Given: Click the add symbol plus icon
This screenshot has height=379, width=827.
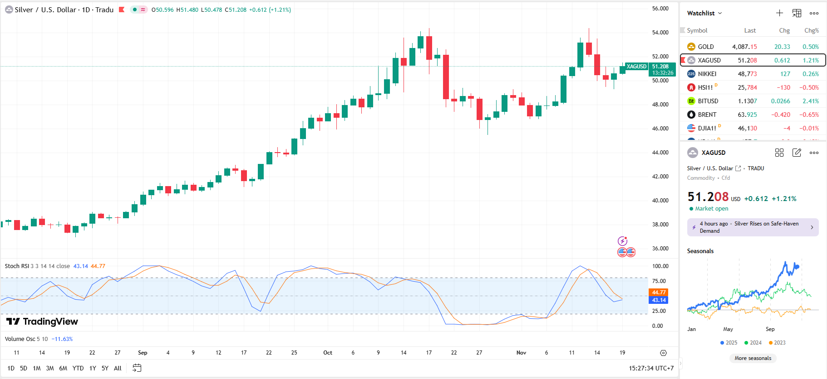Looking at the screenshot, I should pyautogui.click(x=779, y=13).
